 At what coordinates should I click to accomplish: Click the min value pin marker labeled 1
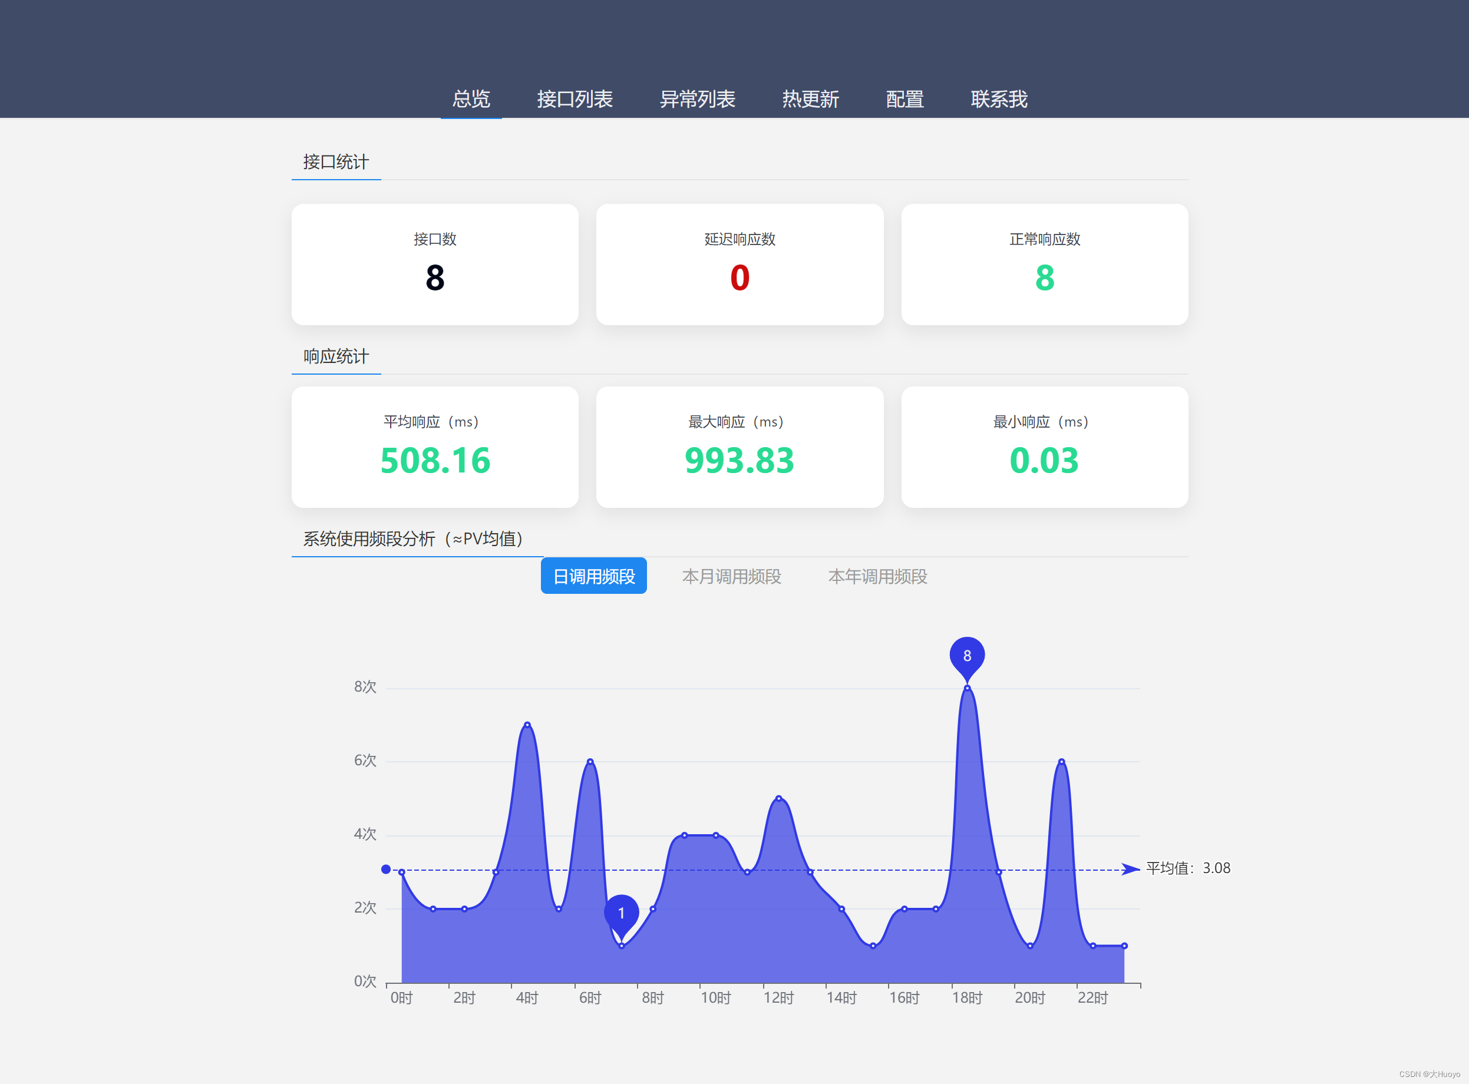(x=621, y=913)
